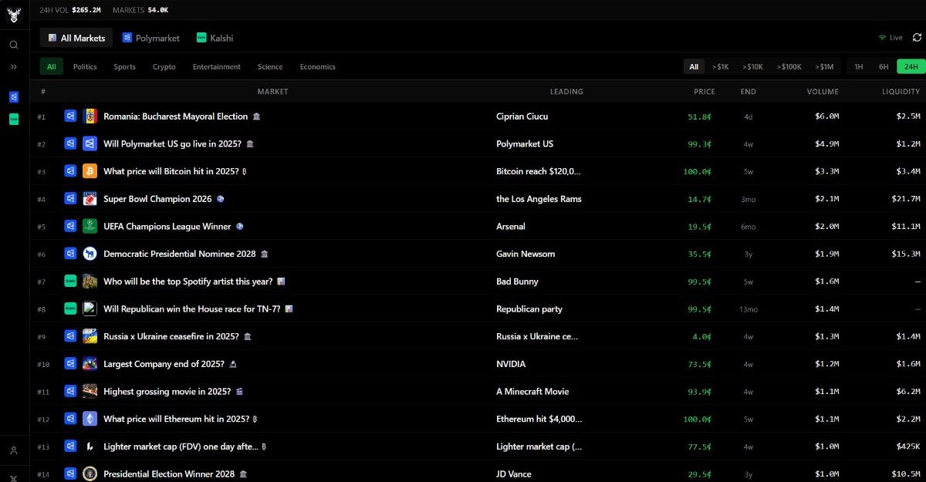Expand the sidebar with double-chevron icon

(14, 67)
